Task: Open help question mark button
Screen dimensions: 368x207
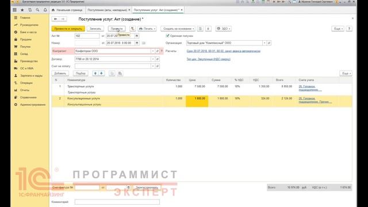Action: click(349, 29)
